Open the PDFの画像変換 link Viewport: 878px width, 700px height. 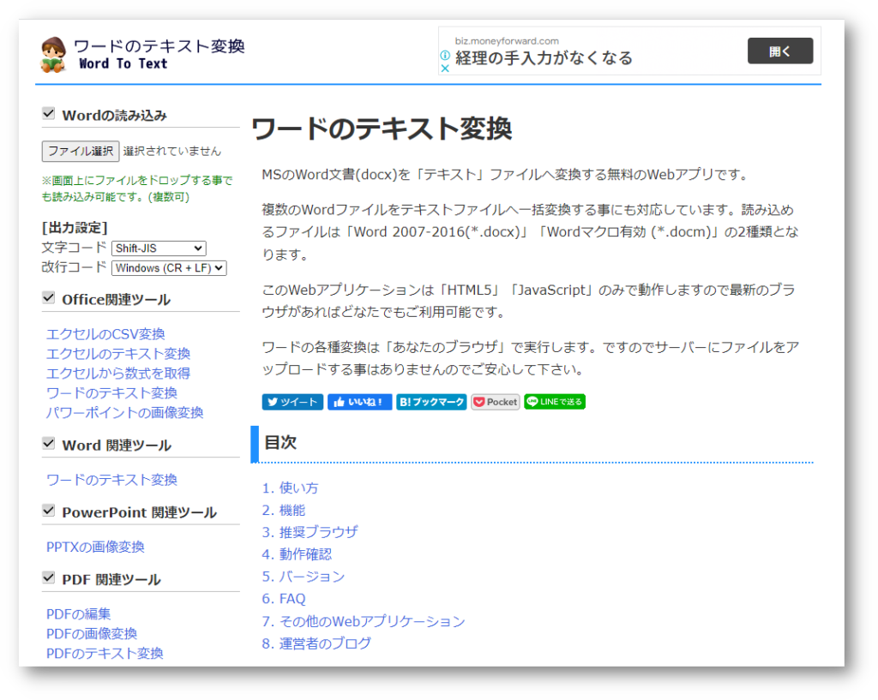pyautogui.click(x=92, y=633)
